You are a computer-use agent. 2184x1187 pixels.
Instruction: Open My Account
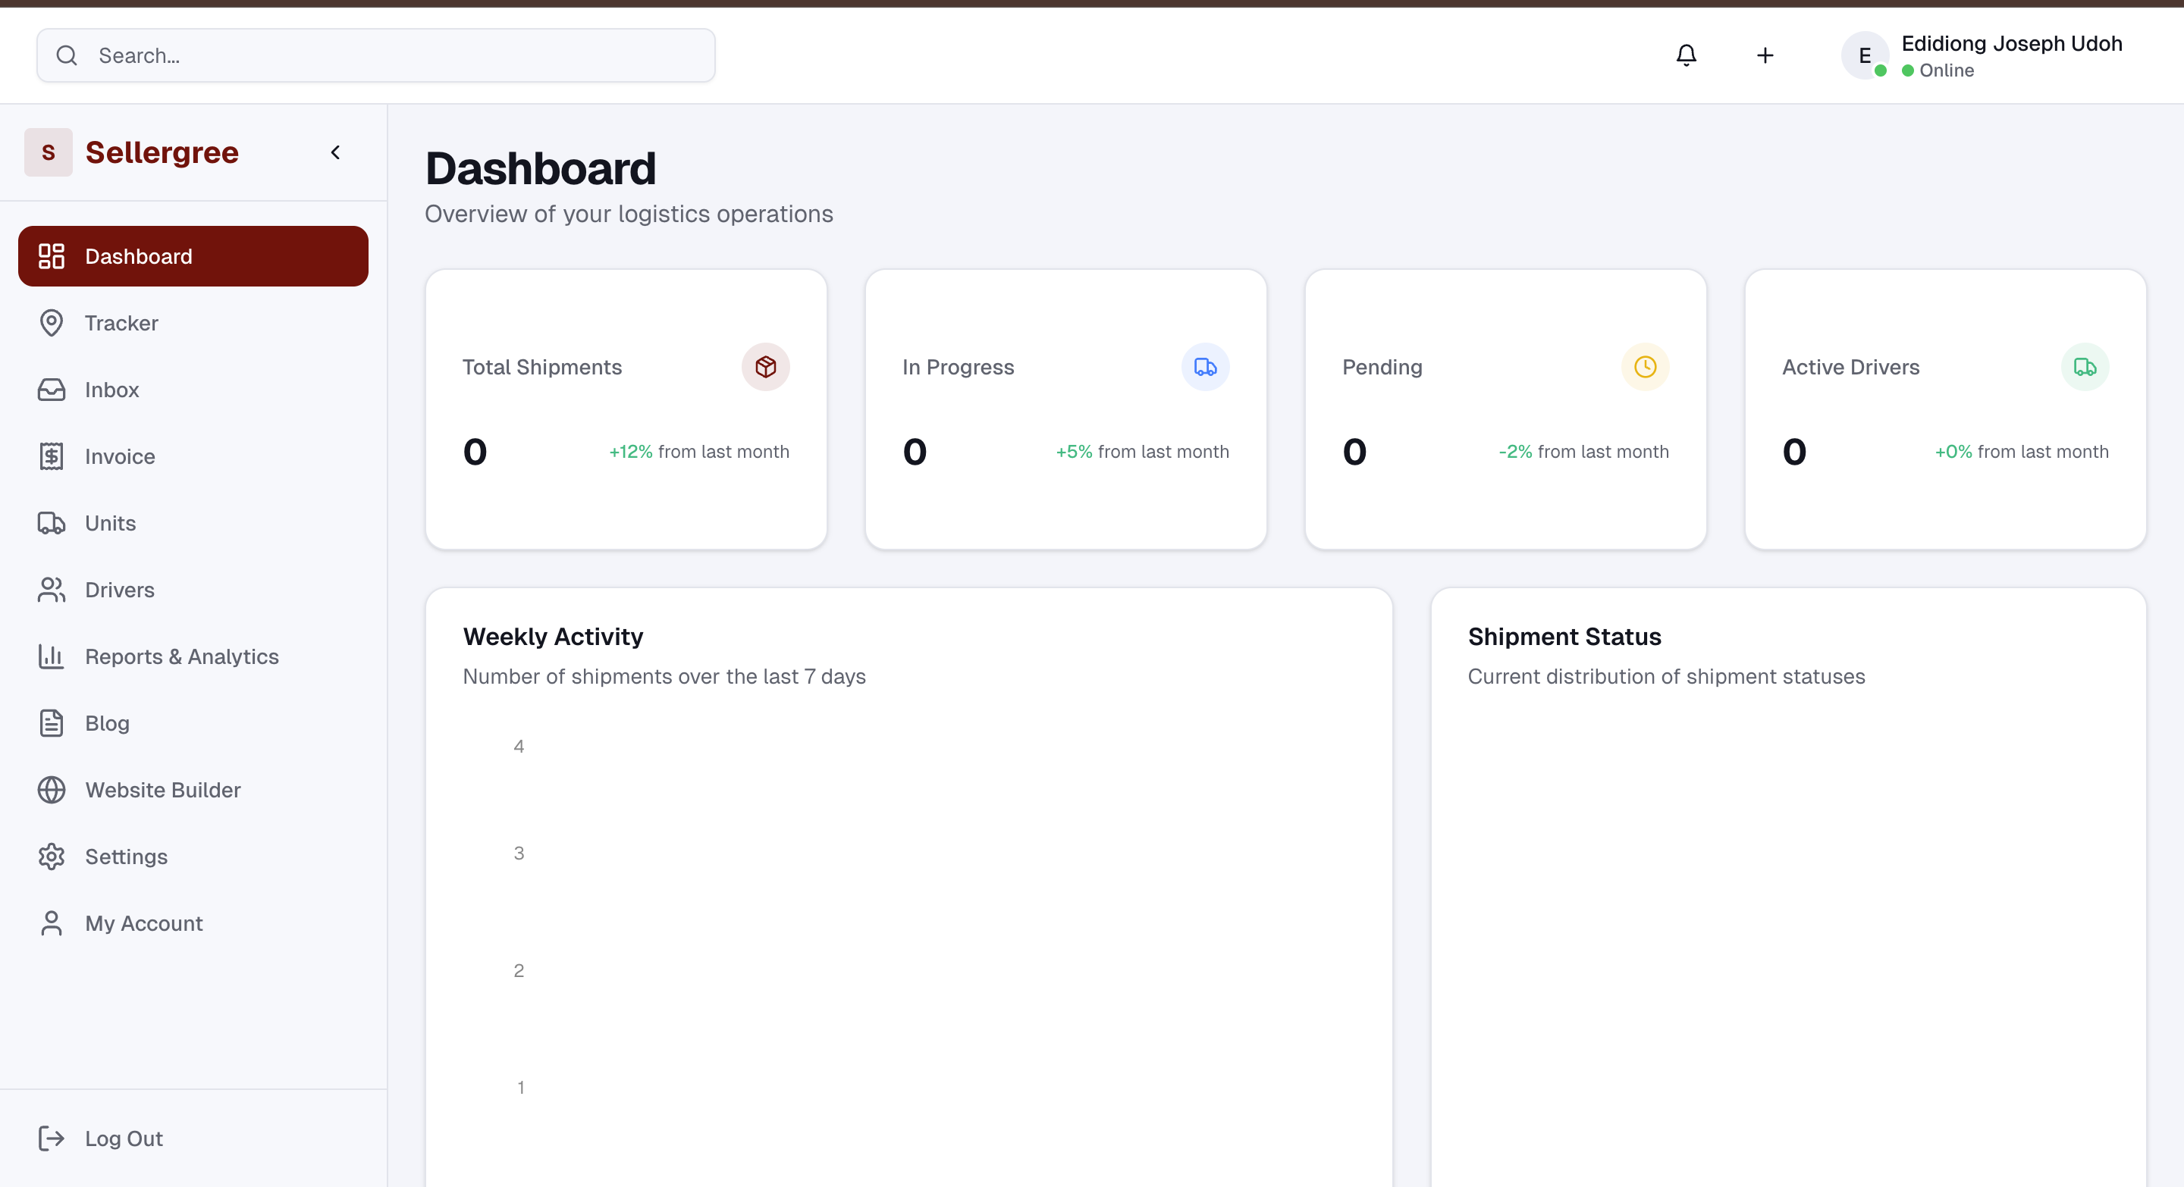click(143, 923)
